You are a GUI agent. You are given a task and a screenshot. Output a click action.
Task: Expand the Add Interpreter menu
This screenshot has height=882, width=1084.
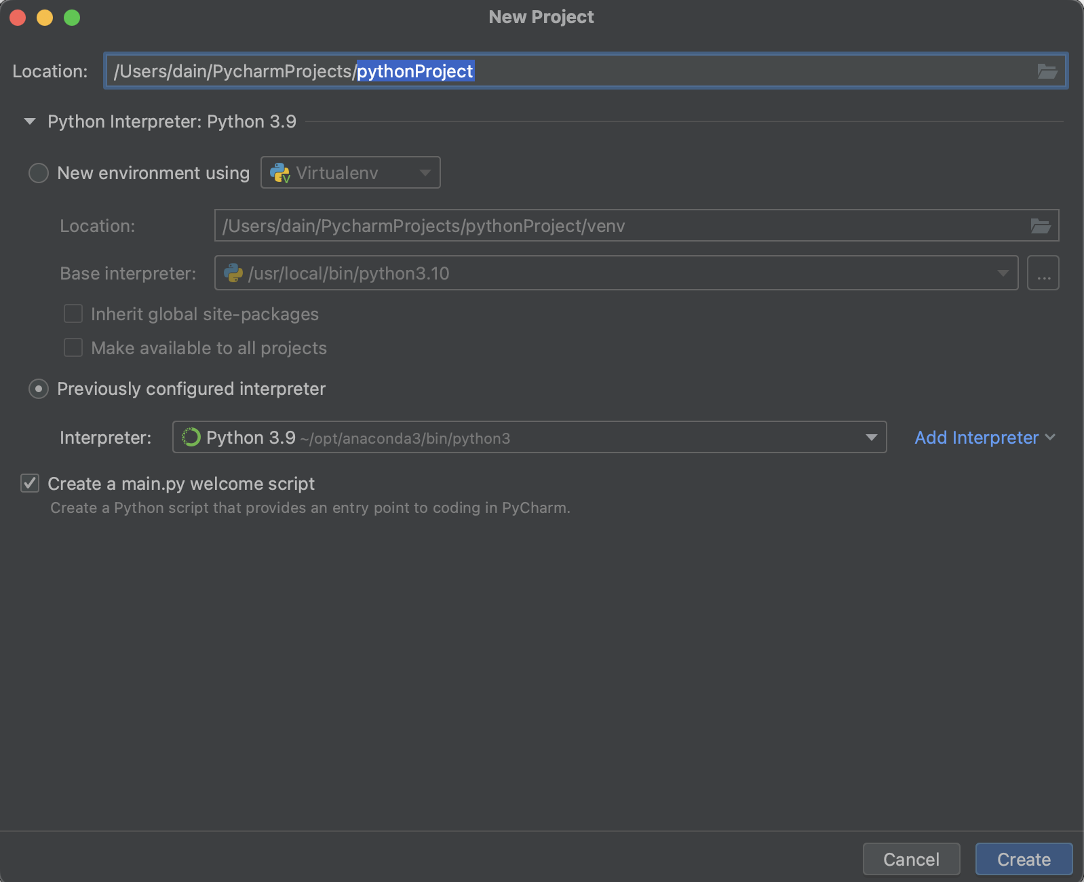[x=985, y=438]
